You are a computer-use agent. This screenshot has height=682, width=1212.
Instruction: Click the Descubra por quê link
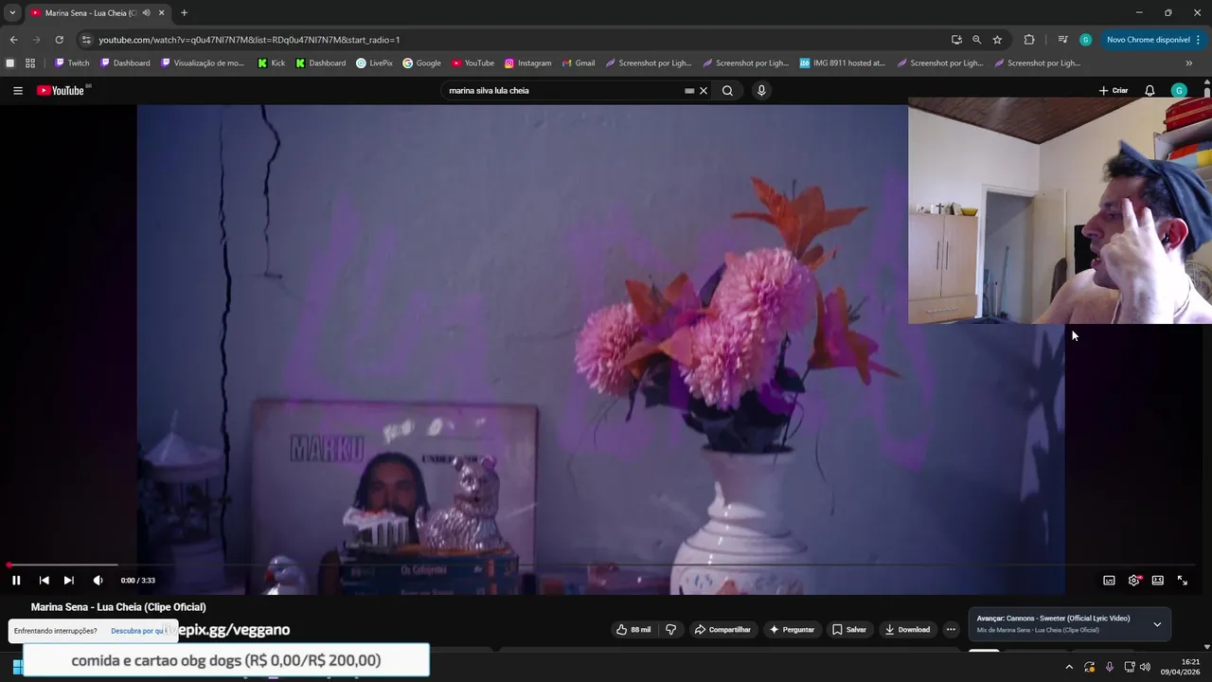click(x=138, y=631)
